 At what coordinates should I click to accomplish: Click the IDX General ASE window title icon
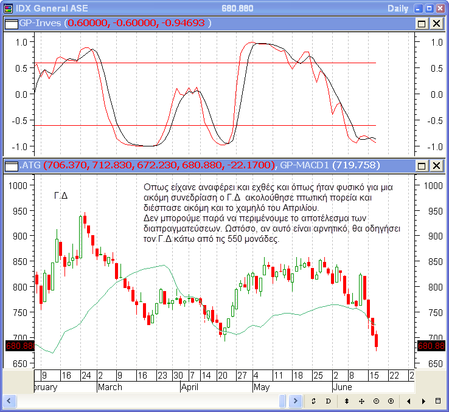tap(8, 9)
